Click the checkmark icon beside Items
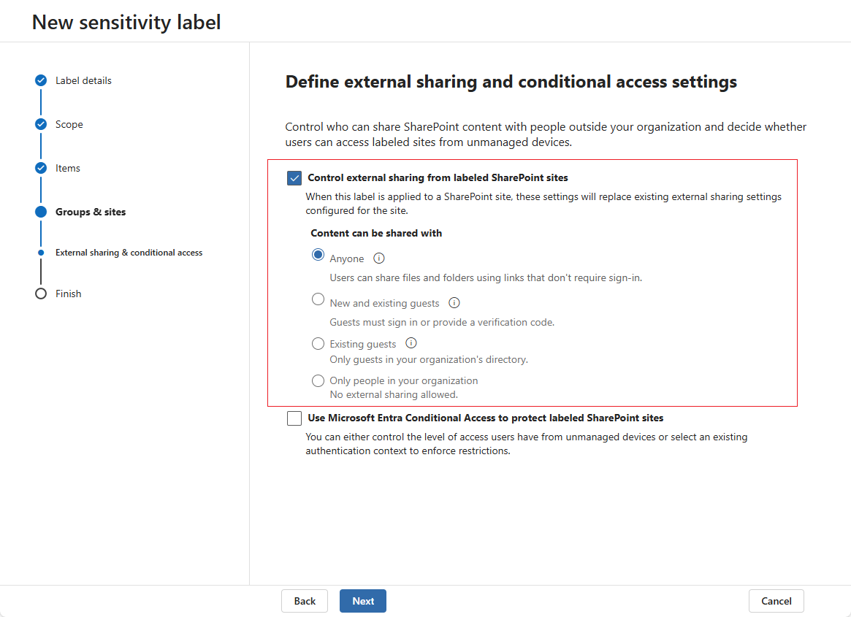Image resolution: width=851 pixels, height=617 pixels. click(40, 168)
